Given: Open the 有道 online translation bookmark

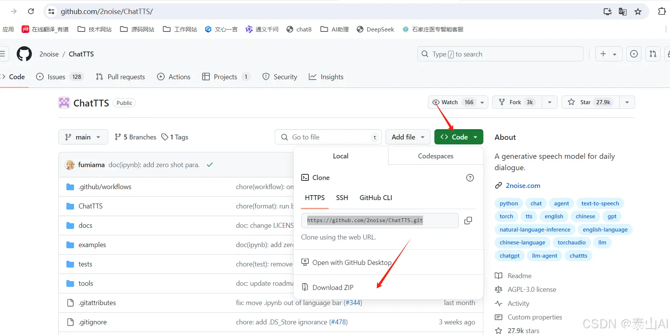Looking at the screenshot, I should [x=45, y=29].
